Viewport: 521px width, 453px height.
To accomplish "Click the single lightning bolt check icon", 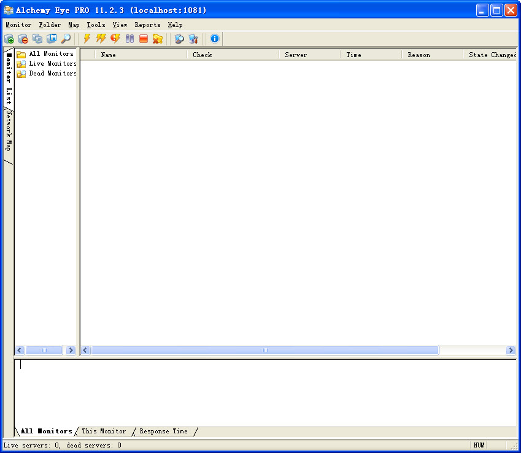I will (x=87, y=39).
